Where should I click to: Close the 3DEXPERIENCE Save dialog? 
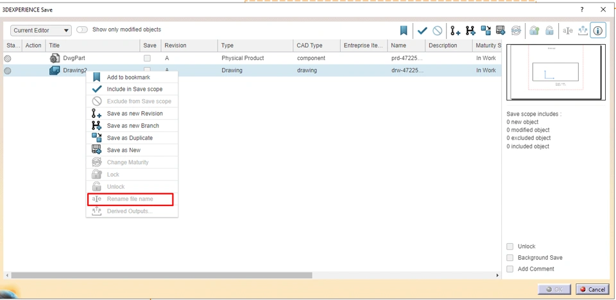point(603,10)
